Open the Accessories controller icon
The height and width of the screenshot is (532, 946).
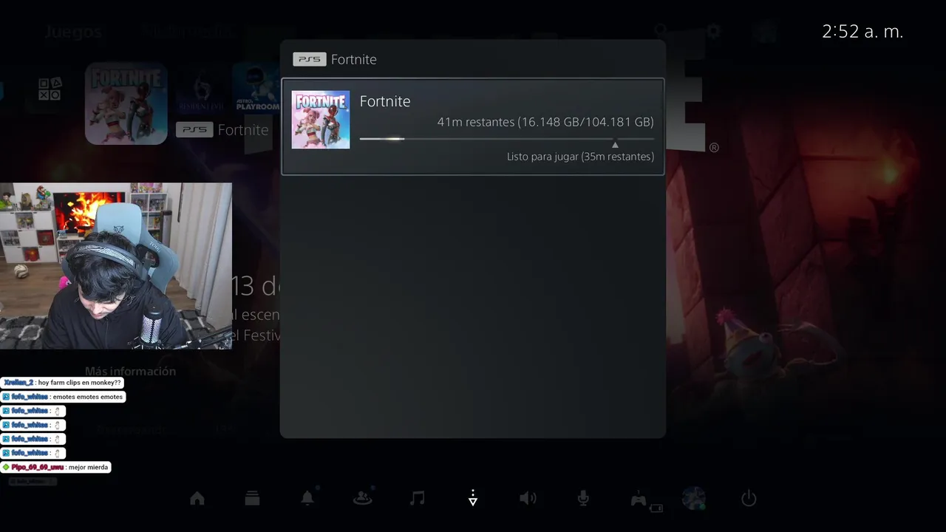click(x=639, y=499)
